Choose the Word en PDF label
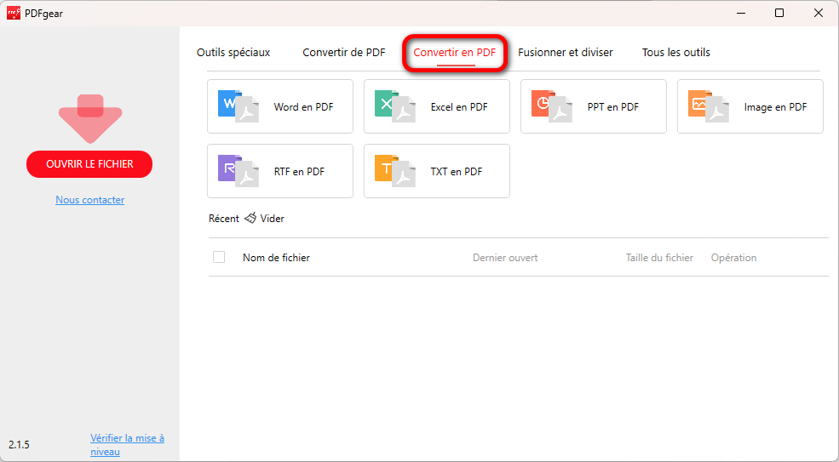 pos(303,107)
